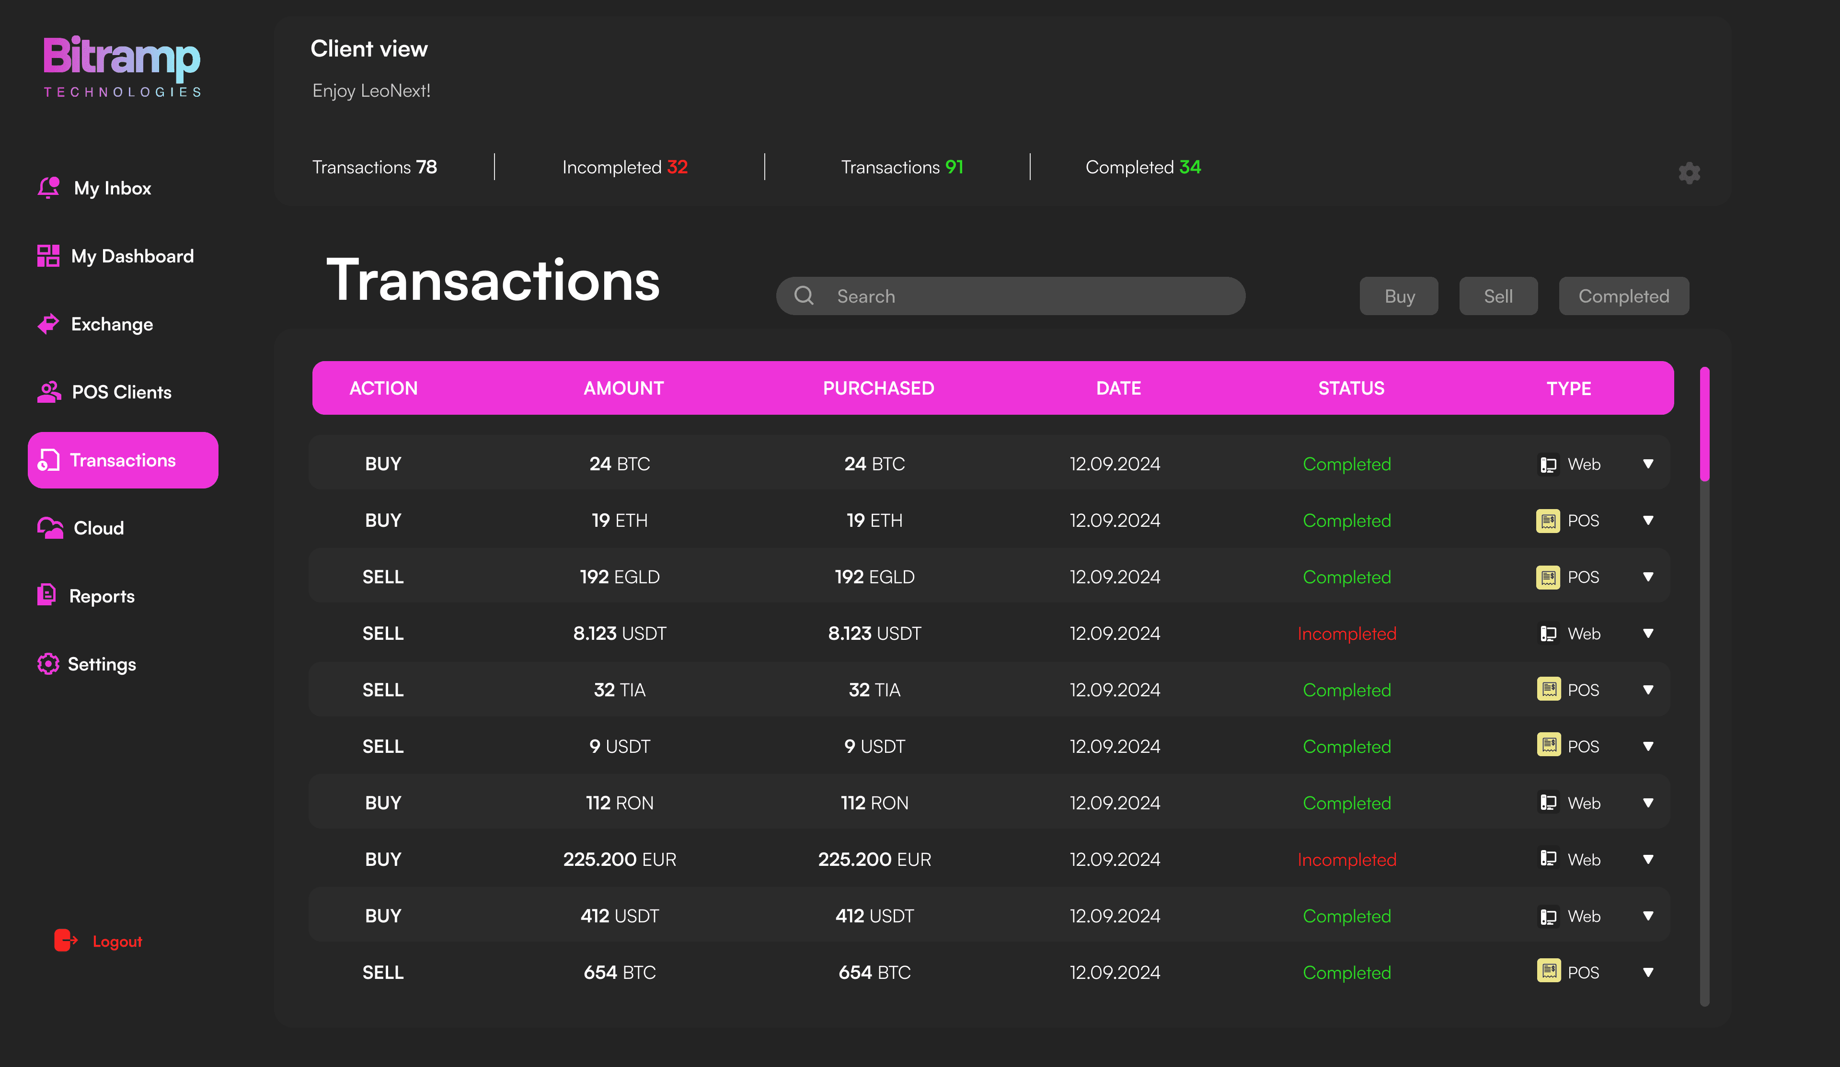Click the Reports document icon
Viewport: 1840px width, 1067px height.
point(47,595)
